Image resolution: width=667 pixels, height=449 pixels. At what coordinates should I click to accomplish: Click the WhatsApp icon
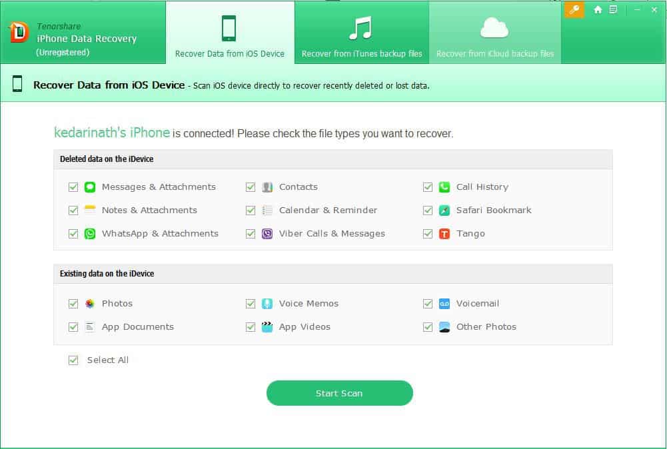click(90, 234)
